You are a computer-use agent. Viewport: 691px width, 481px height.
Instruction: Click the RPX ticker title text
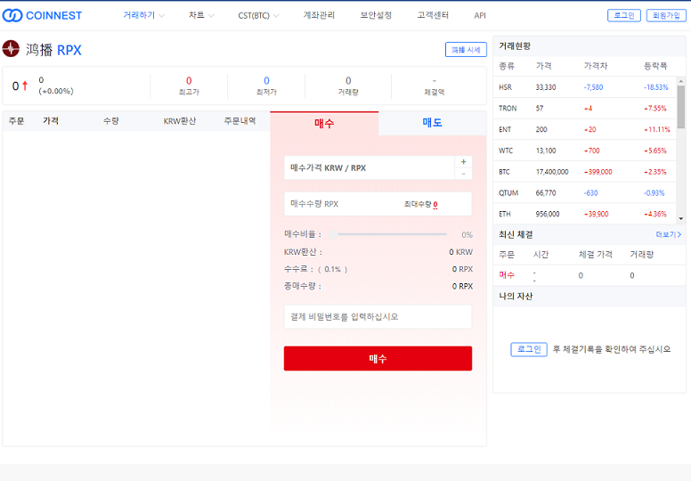[x=69, y=50]
